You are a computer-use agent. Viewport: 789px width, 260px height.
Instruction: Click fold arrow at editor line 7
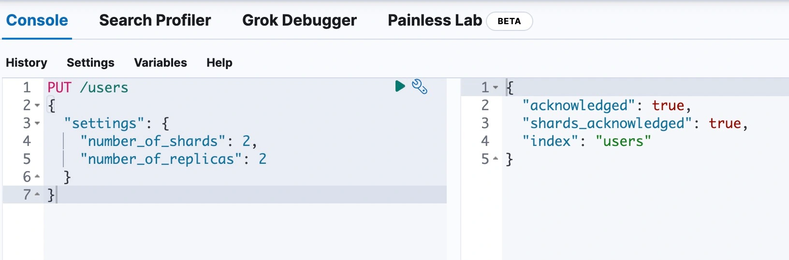[37, 195]
